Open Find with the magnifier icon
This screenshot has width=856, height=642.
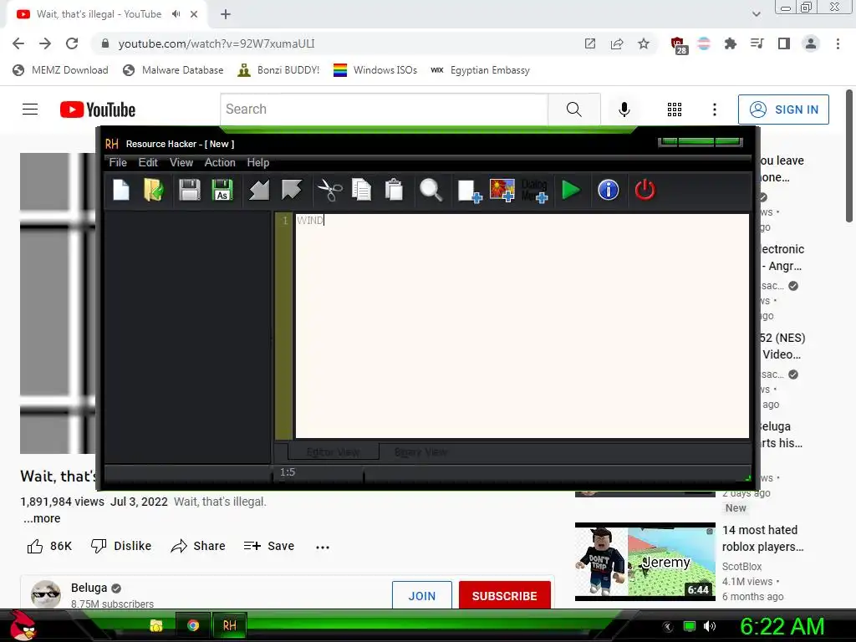[x=431, y=191]
